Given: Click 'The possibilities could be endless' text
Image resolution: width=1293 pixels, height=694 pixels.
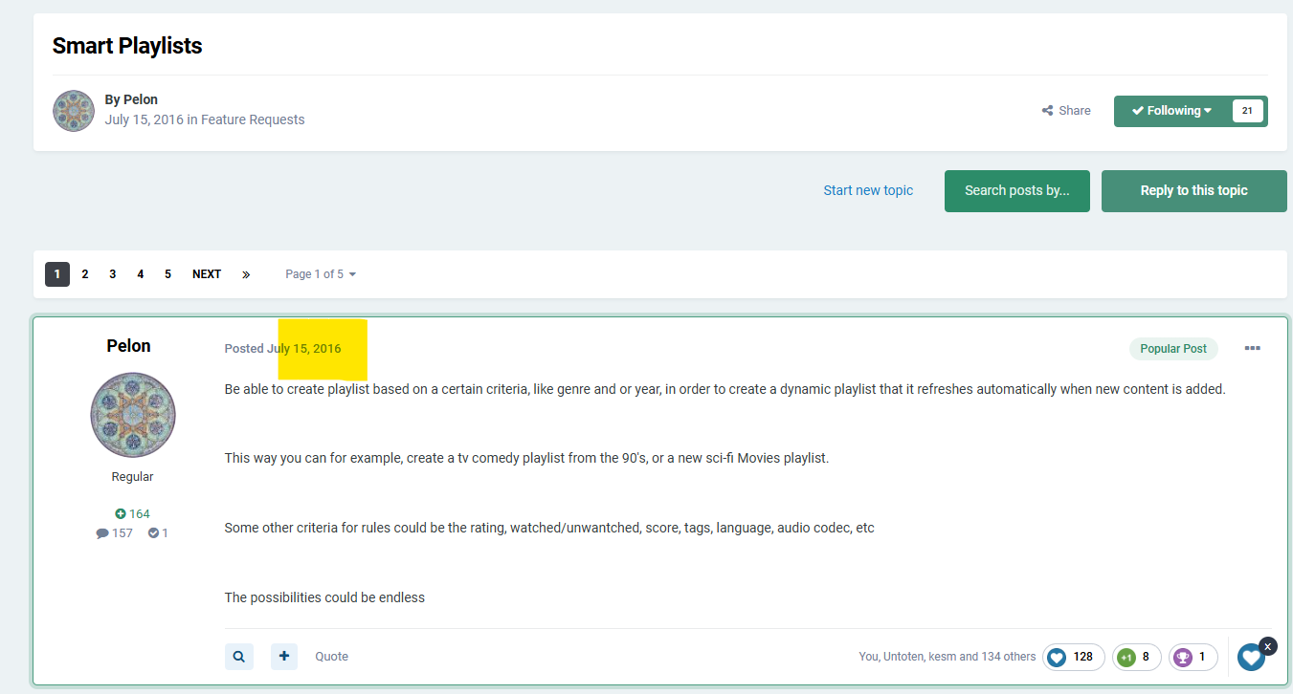Looking at the screenshot, I should coord(324,597).
